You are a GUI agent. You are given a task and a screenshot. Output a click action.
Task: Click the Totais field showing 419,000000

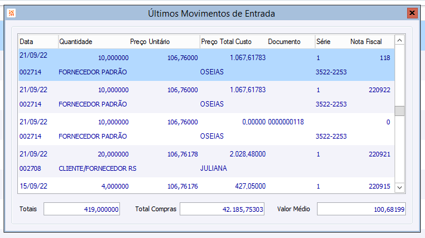(82, 209)
